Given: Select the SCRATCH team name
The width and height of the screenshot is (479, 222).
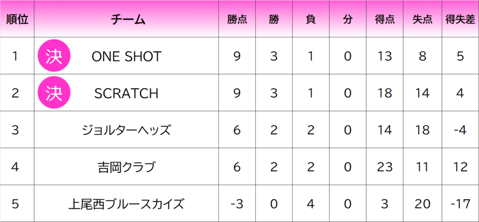Looking at the screenshot, I should tap(126, 93).
